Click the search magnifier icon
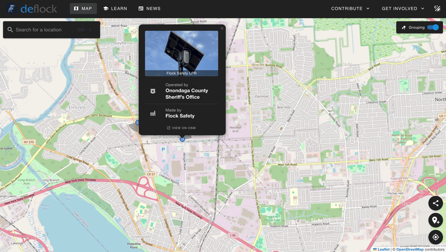The image size is (446, 252). click(10, 30)
